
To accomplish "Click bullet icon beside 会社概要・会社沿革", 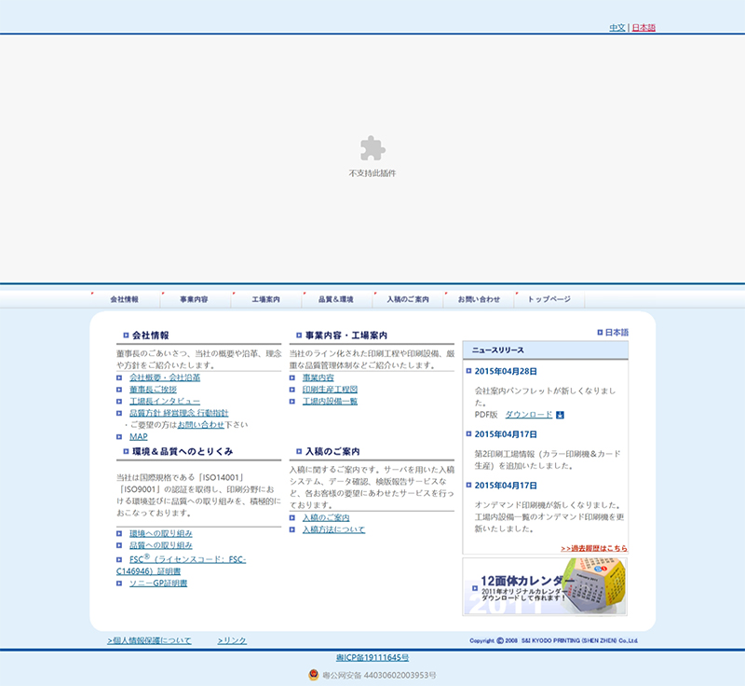I will pos(120,377).
